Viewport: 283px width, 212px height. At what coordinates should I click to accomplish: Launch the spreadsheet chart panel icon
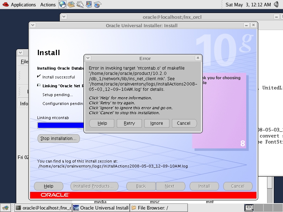coord(97,5)
